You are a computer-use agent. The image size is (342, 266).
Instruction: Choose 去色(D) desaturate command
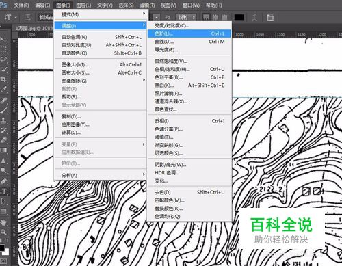tap(189, 192)
